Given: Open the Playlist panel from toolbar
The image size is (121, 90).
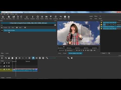Looking at the screenshot, I should pos(42,17).
